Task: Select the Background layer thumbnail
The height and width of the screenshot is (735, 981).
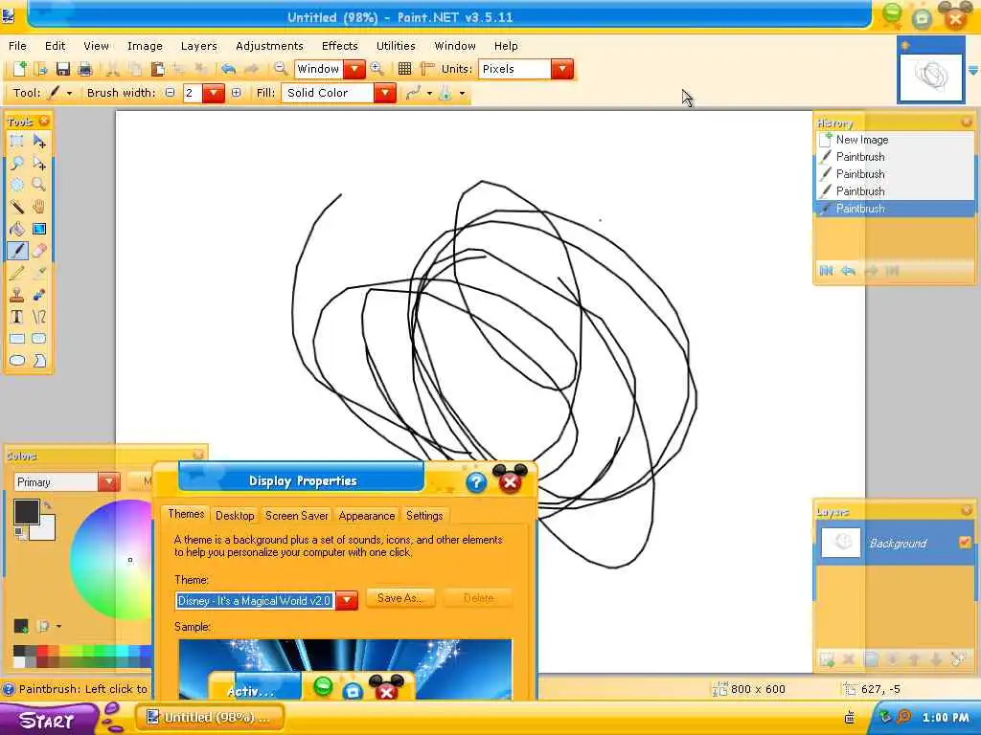Action: click(841, 542)
